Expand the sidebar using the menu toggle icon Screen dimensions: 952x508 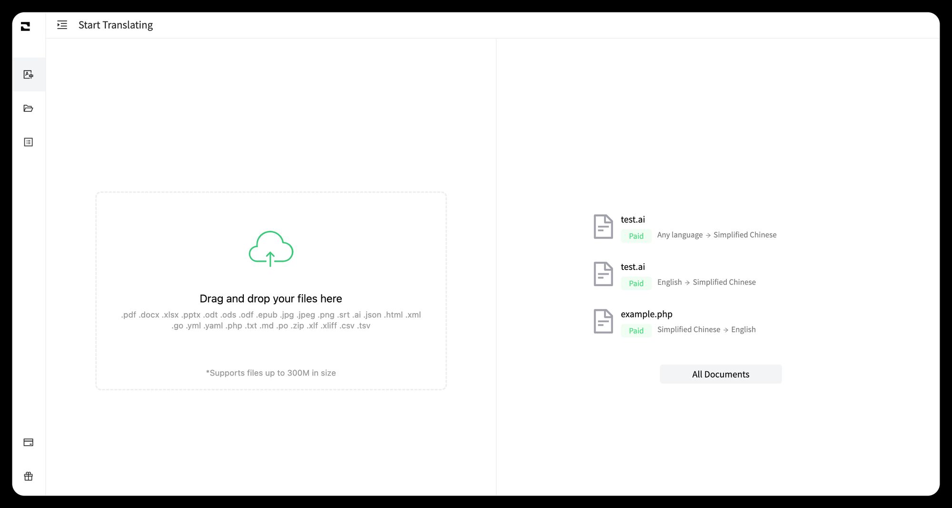click(x=62, y=25)
